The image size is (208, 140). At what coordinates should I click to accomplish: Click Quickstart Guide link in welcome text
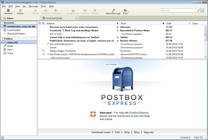[128, 116]
